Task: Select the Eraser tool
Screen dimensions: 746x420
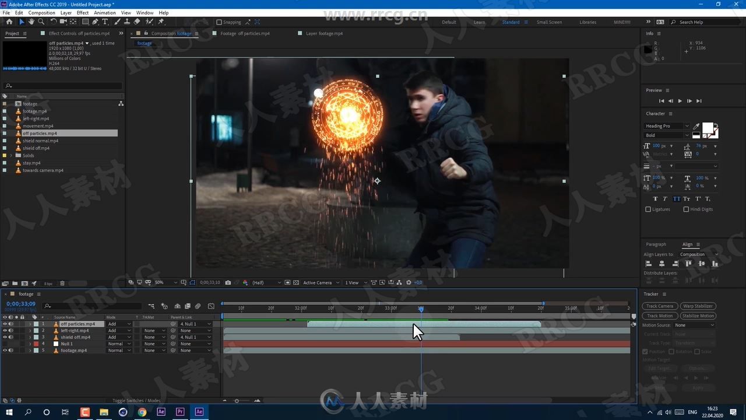Action: (137, 22)
